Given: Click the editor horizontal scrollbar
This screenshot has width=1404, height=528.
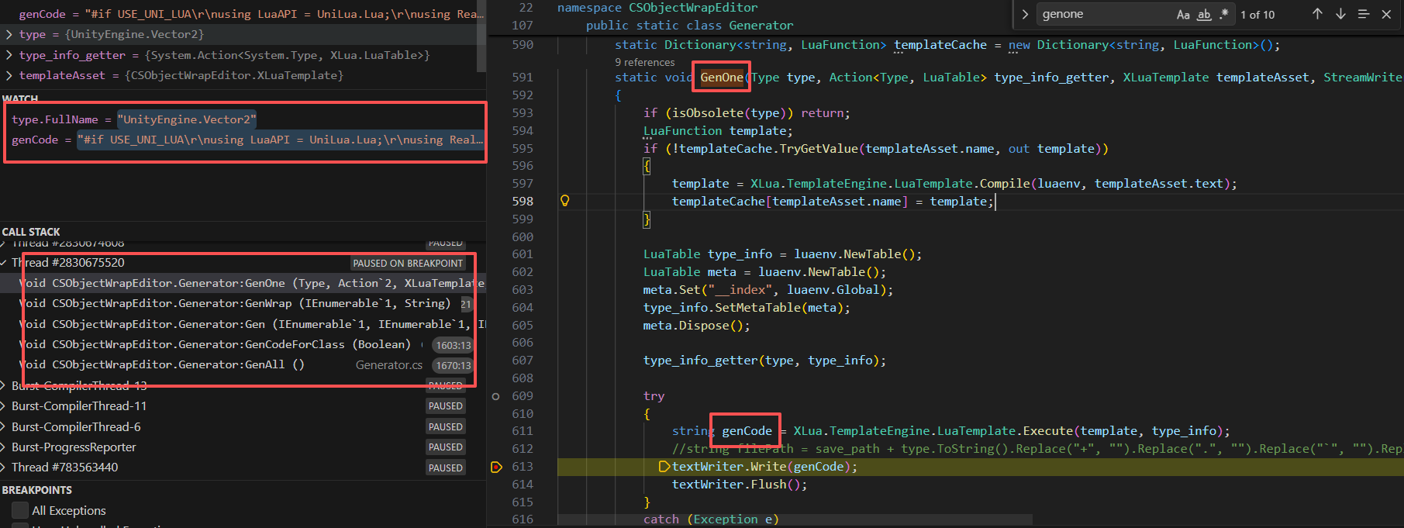Looking at the screenshot, I should coord(795,519).
